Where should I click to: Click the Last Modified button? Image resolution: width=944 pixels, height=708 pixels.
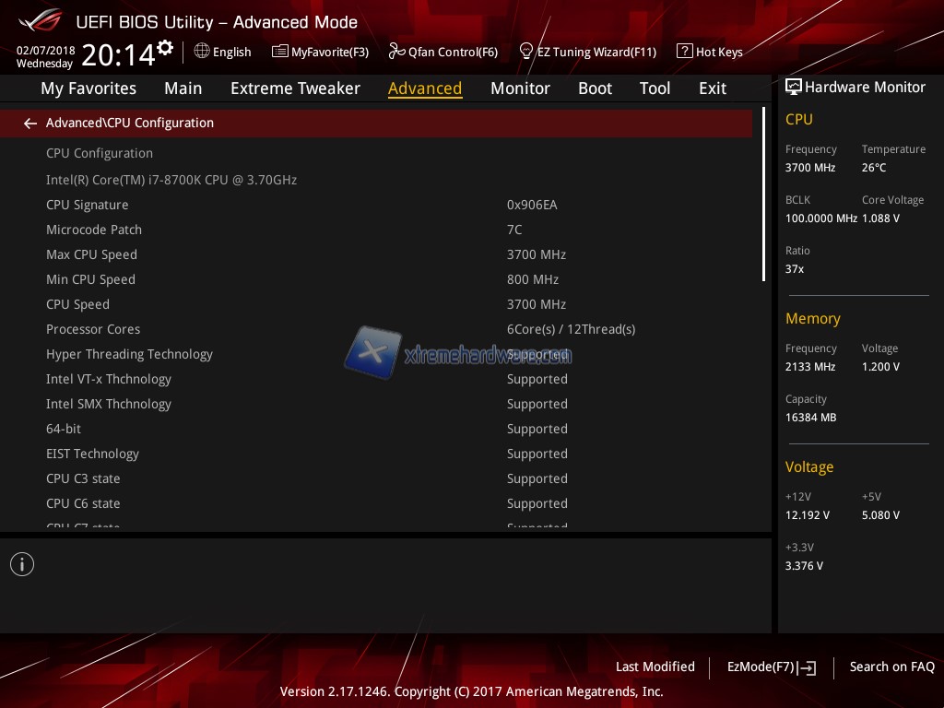(655, 667)
